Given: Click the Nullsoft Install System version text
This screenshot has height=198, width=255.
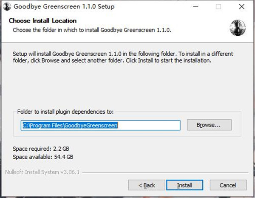Looking at the screenshot, I should coord(42,172).
